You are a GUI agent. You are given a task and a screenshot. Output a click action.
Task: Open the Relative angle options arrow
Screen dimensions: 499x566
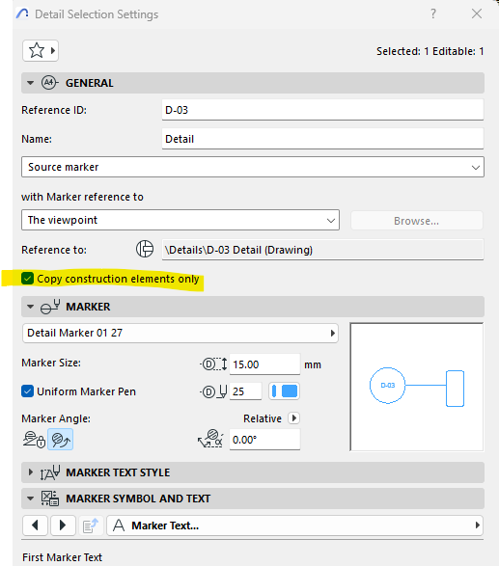click(293, 418)
